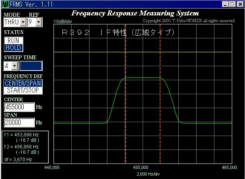Screen dimensions: 245x179
Task: Click the REF value 9
Action: 32,22
